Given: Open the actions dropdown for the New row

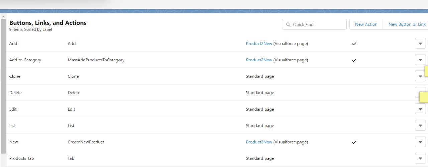Looking at the screenshot, I should [x=420, y=142].
